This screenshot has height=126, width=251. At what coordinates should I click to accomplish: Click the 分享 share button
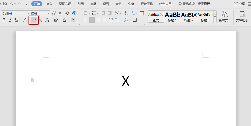pyautogui.click(x=239, y=4)
